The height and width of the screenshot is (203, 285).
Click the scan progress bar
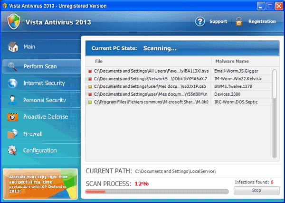tap(157, 192)
